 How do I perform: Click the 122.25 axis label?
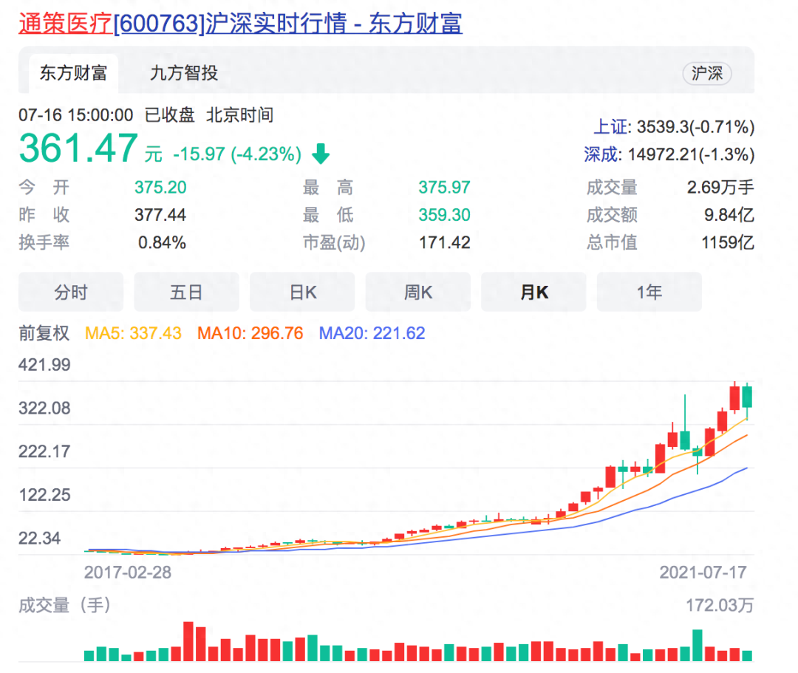(x=44, y=494)
